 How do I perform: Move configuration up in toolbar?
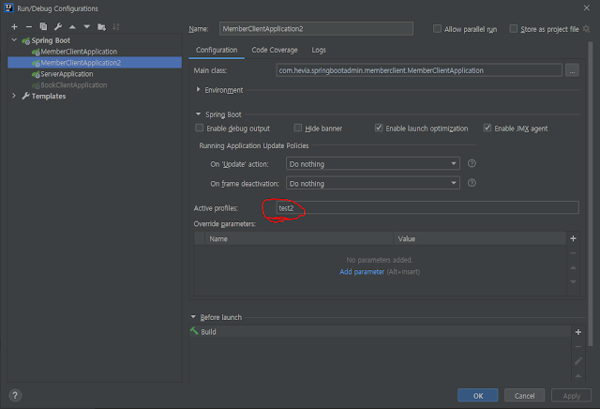point(72,27)
